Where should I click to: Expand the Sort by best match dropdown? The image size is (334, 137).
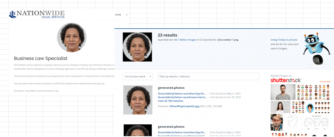point(138,76)
